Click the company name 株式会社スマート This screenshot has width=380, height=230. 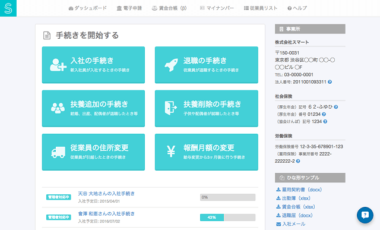(x=292, y=42)
